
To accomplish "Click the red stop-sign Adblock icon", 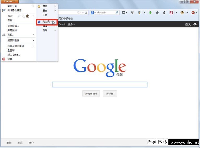I will (193, 13).
